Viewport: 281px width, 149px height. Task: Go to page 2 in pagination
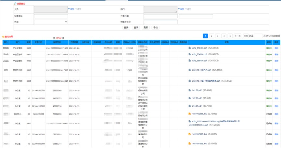click(212, 36)
